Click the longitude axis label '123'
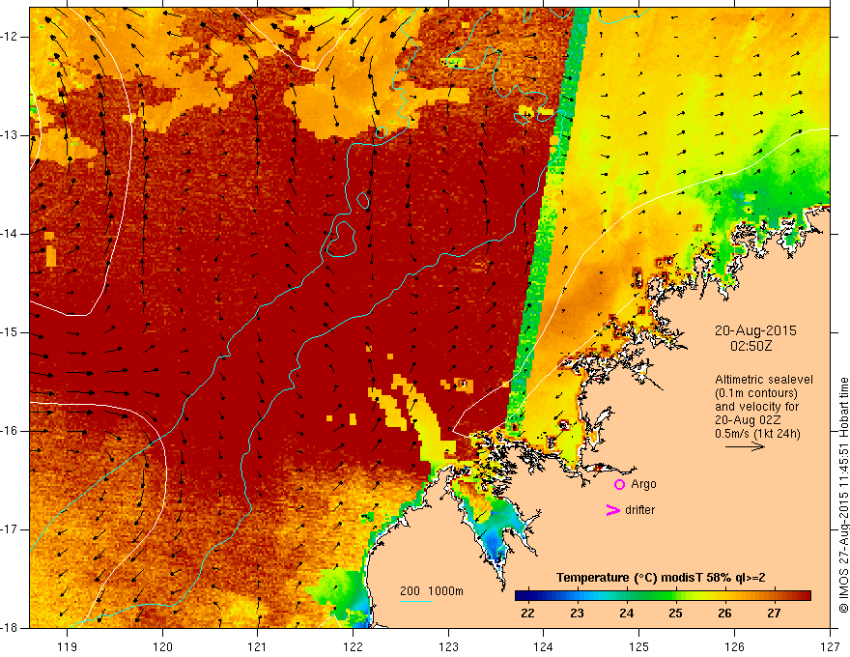Image resolution: width=850 pixels, height=657 pixels. coord(448,646)
